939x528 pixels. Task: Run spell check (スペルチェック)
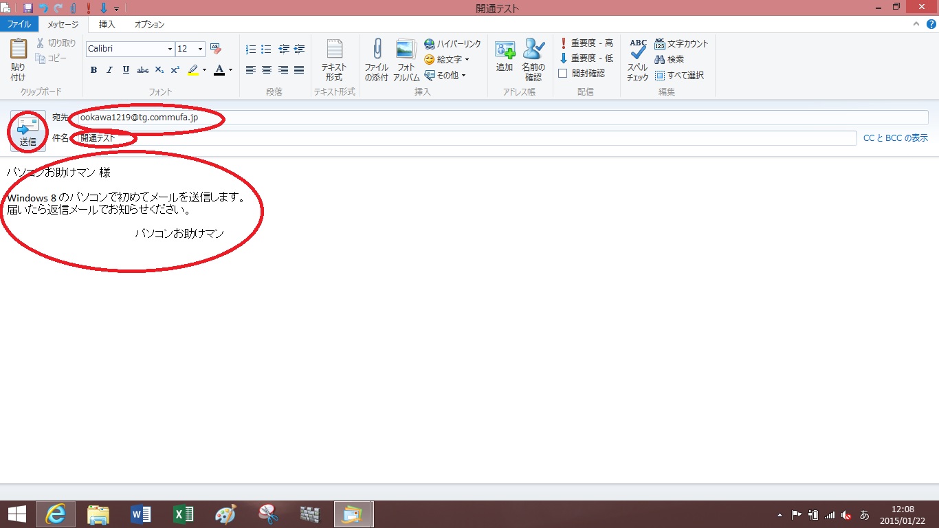point(638,60)
